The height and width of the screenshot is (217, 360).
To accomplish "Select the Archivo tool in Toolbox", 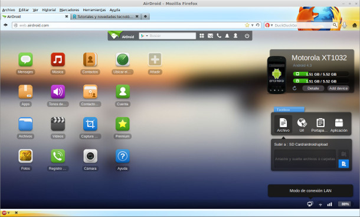I will click(283, 125).
